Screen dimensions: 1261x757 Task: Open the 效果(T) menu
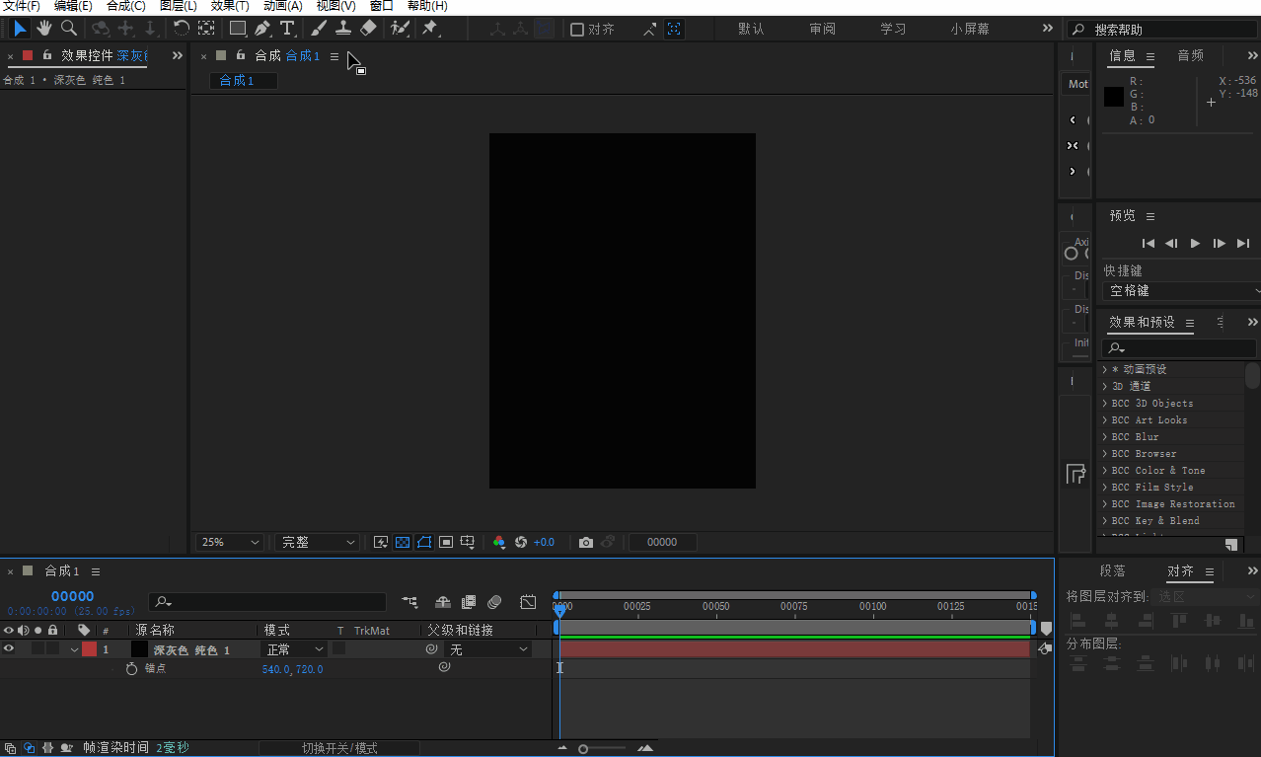click(229, 6)
